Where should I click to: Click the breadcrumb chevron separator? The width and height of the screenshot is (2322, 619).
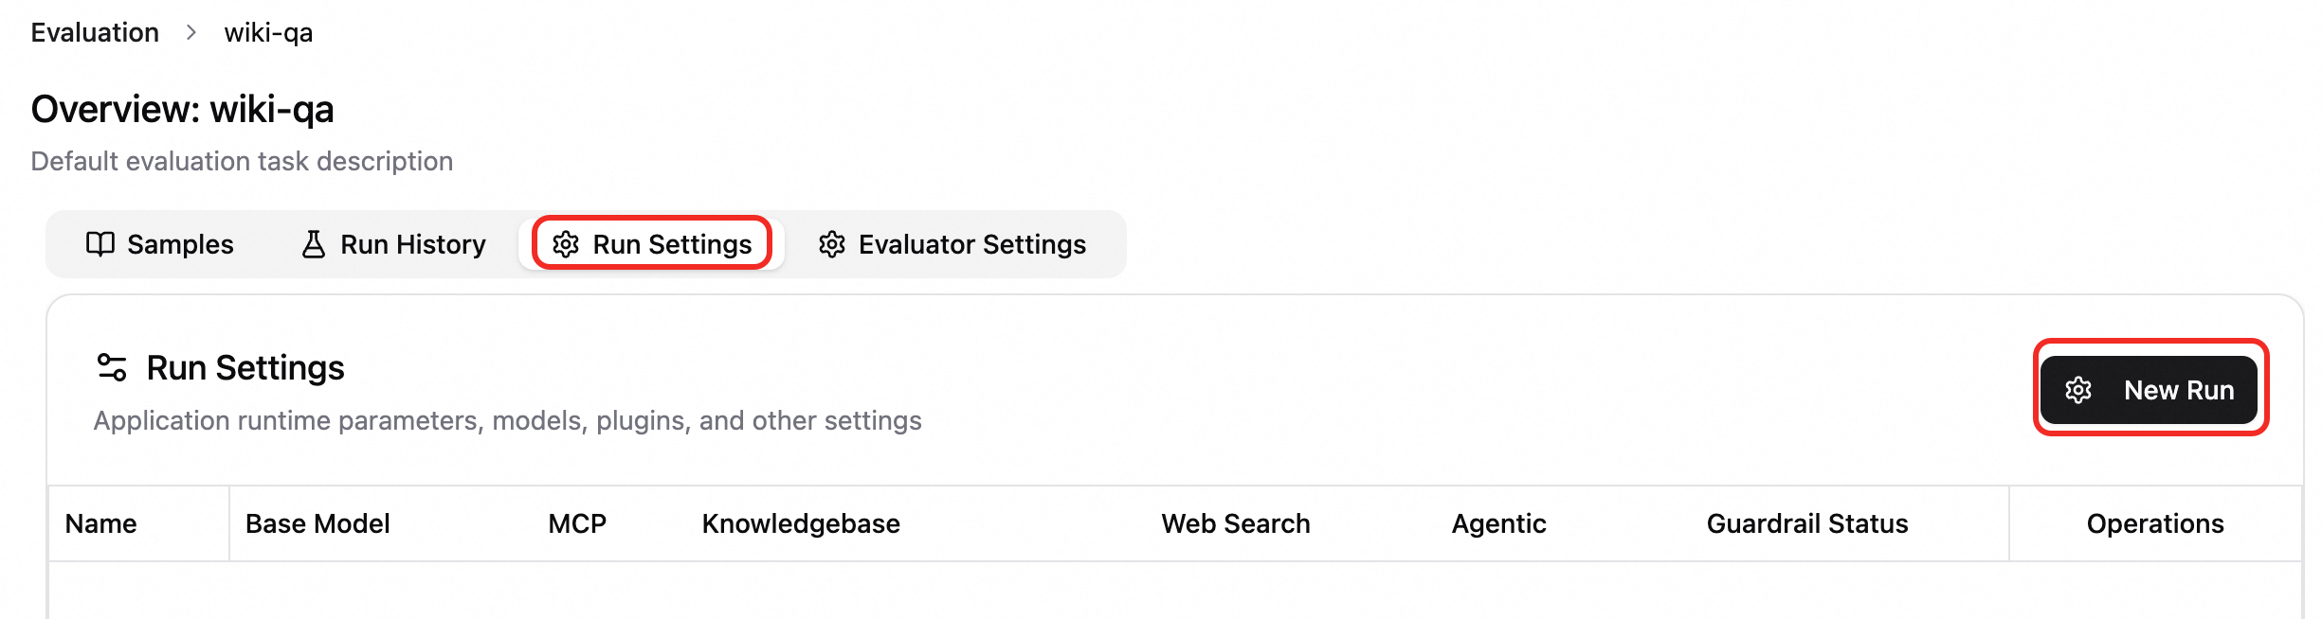pyautogui.click(x=191, y=32)
